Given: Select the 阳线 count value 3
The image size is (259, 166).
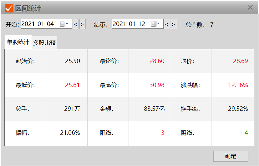Looking at the screenshot, I should click(163, 133).
